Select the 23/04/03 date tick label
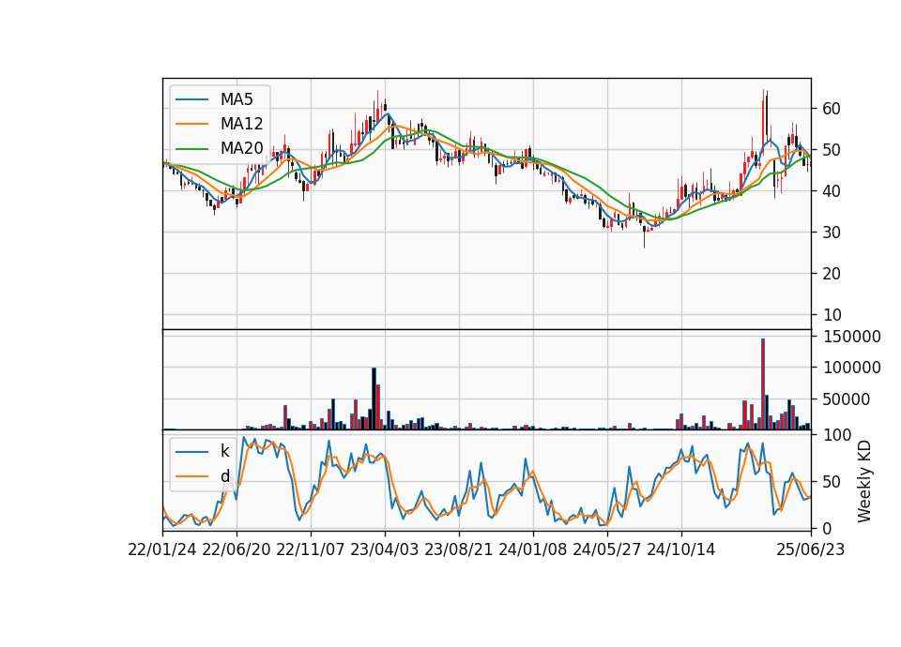901x647 pixels. coord(385,549)
